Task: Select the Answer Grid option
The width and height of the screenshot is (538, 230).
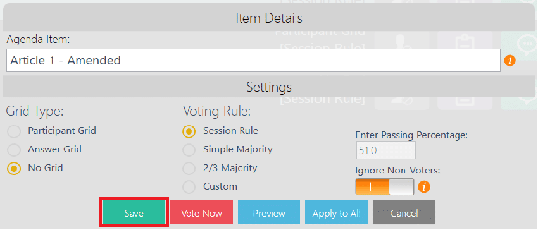Action: pos(14,150)
